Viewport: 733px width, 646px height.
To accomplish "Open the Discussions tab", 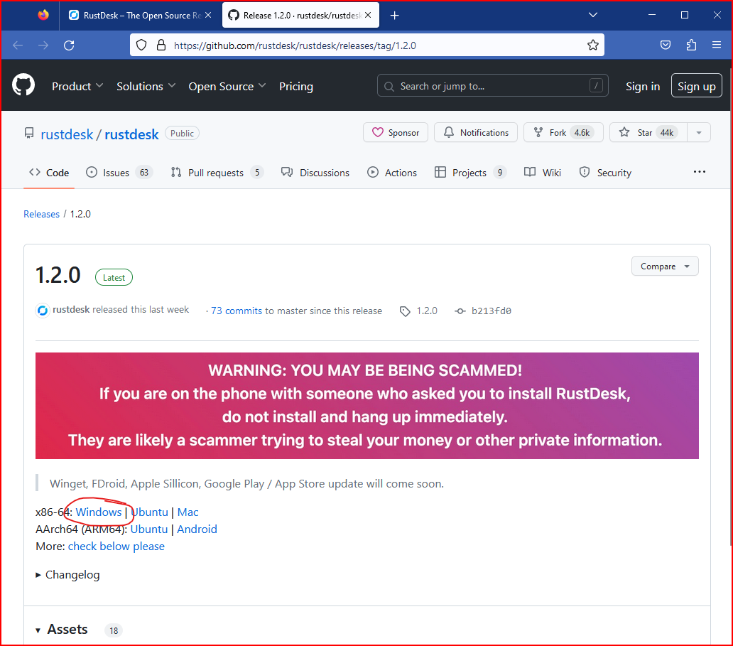I will click(315, 173).
